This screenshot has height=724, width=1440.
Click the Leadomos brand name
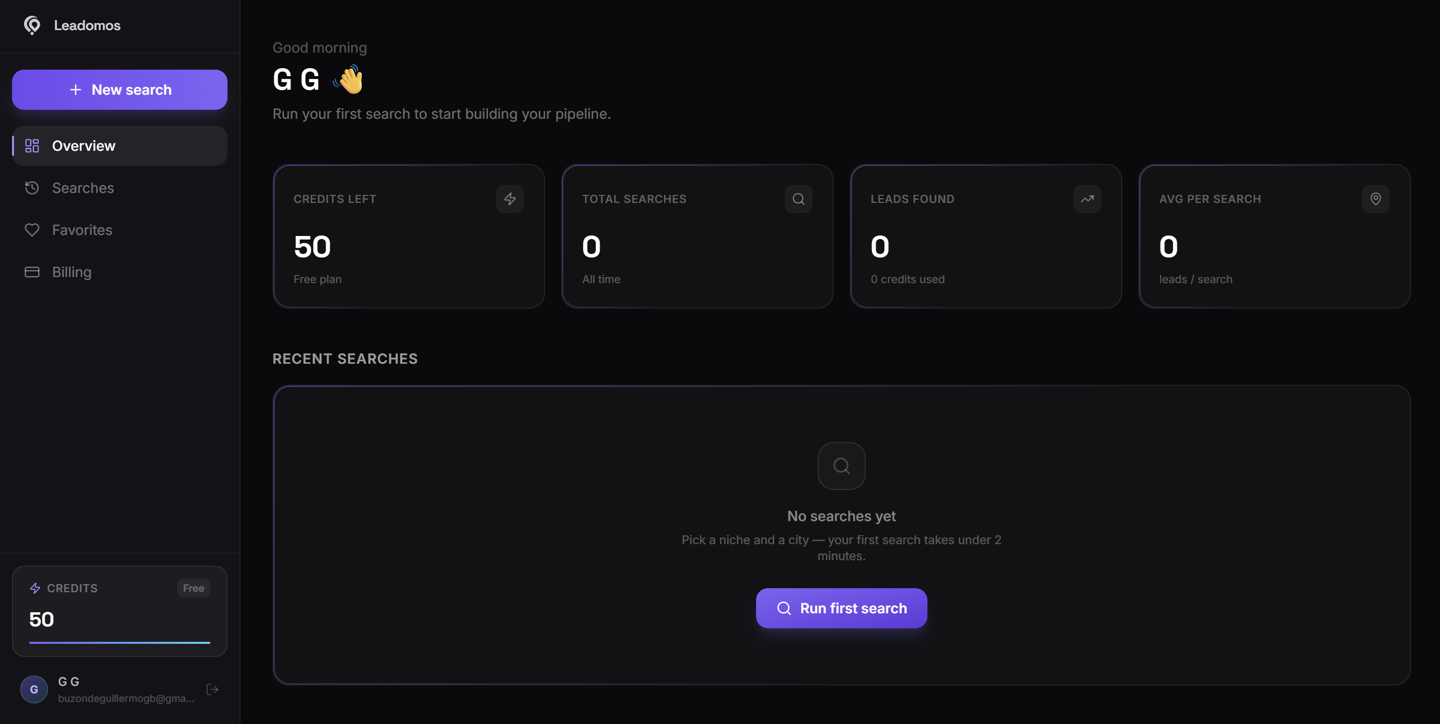click(x=87, y=25)
